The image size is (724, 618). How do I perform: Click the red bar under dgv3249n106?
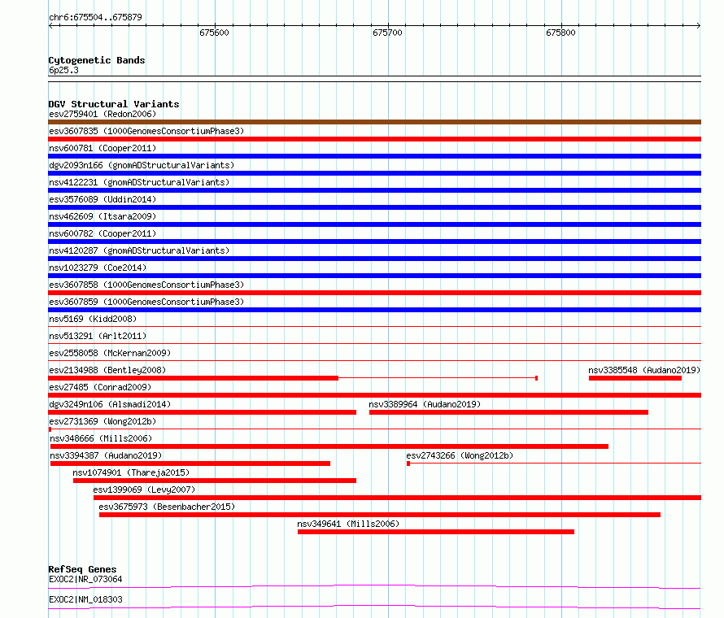pos(202,412)
